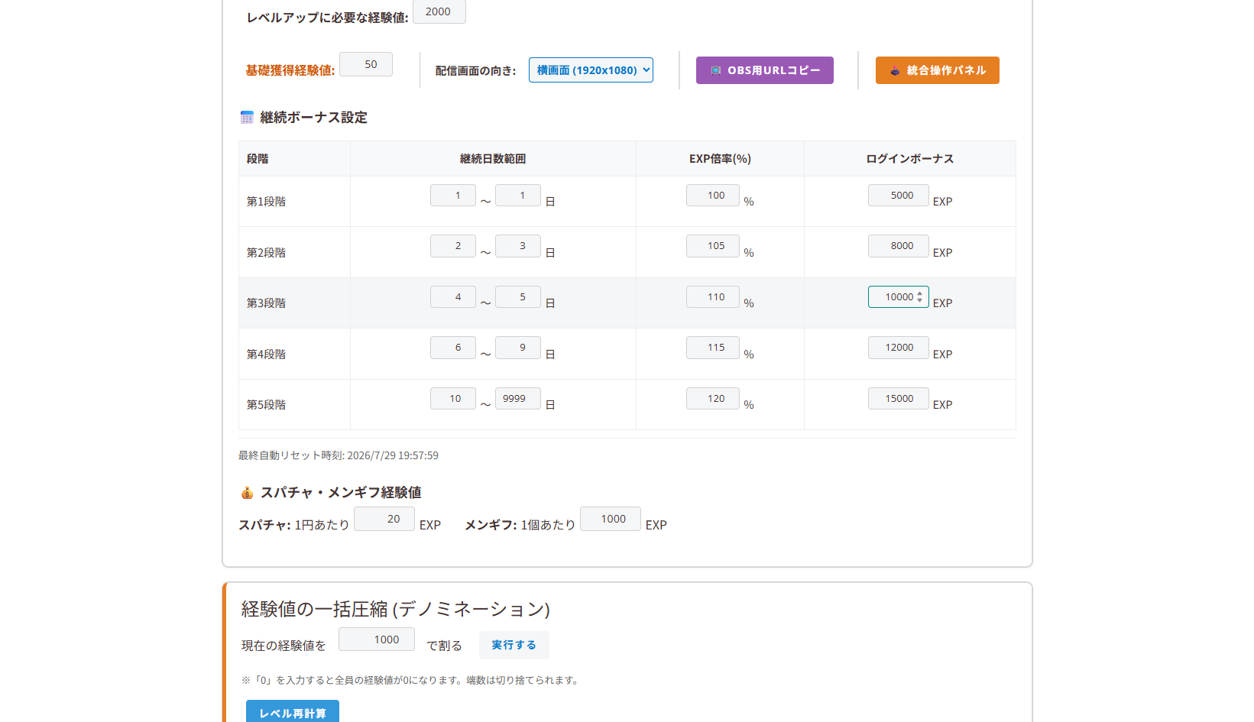This screenshot has width=1254, height=722.
Task: Select 第2段階 start day field showing 2
Action: [x=453, y=245]
